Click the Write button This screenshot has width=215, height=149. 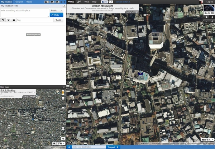[x=57, y=15]
